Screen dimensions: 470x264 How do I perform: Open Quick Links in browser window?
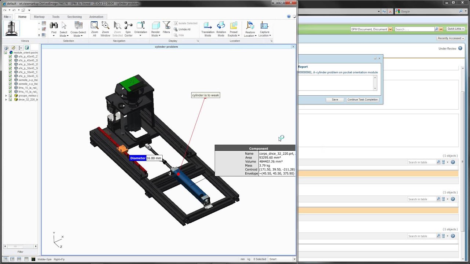click(455, 29)
